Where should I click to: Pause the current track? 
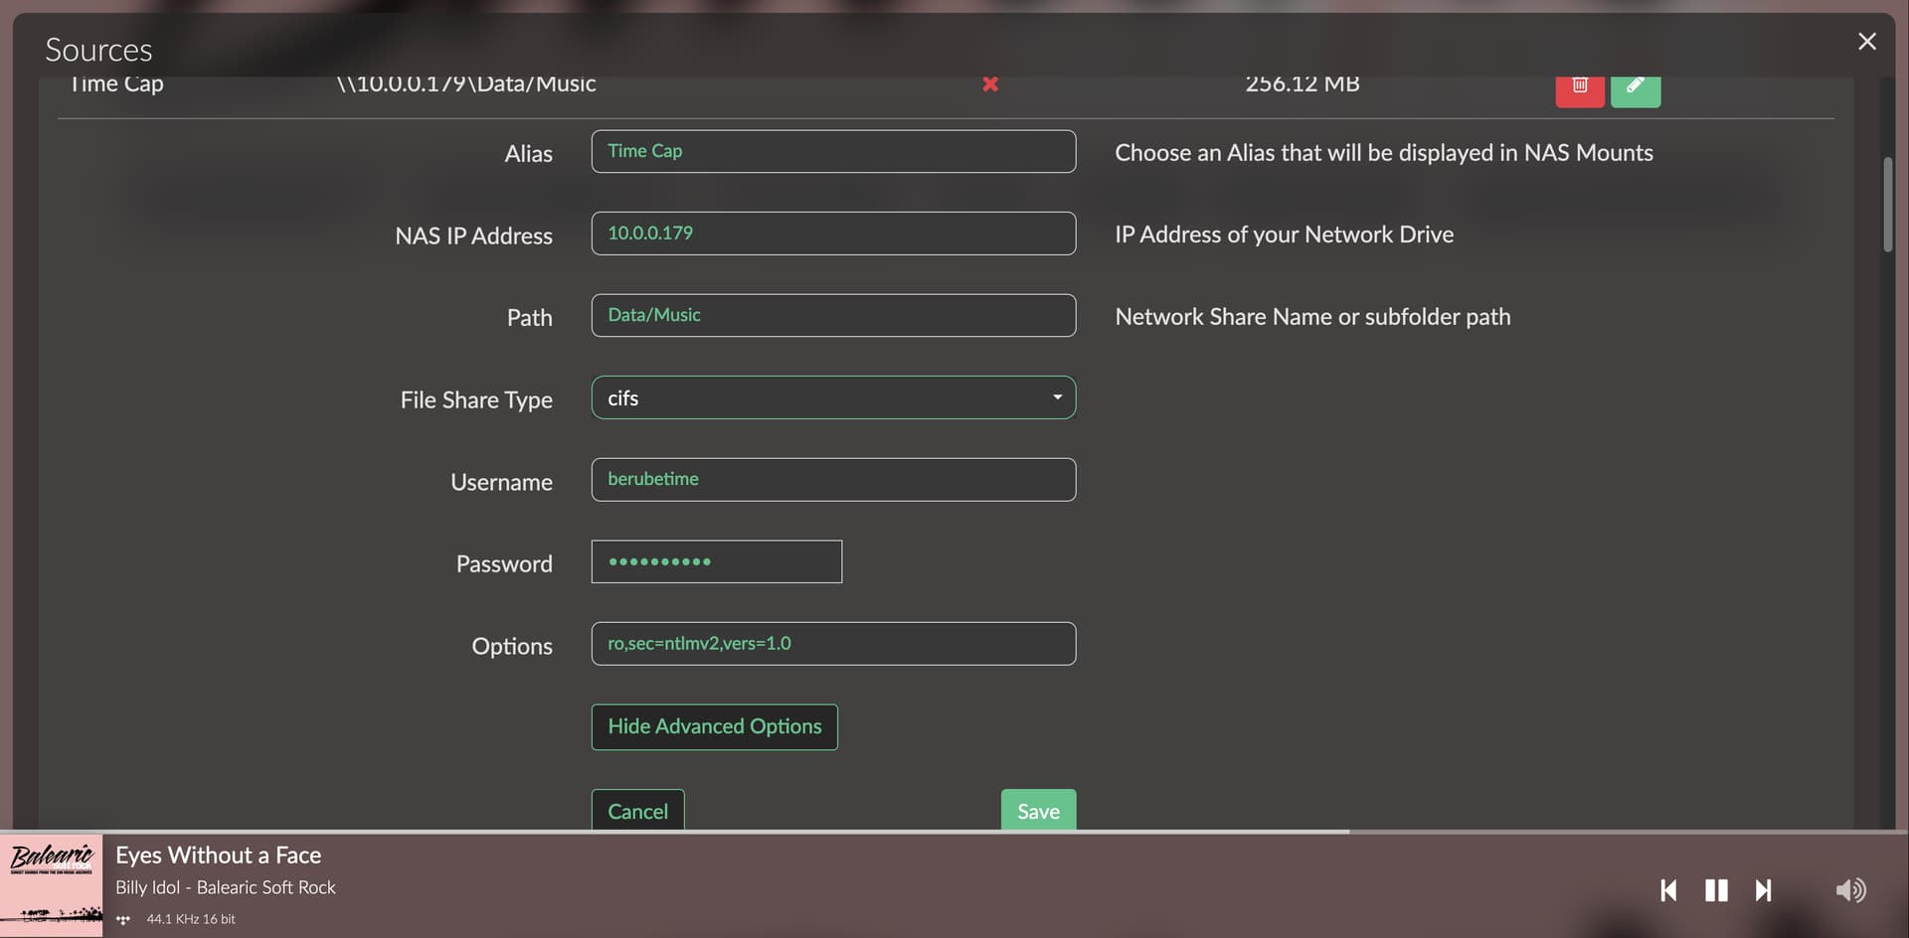(1716, 890)
